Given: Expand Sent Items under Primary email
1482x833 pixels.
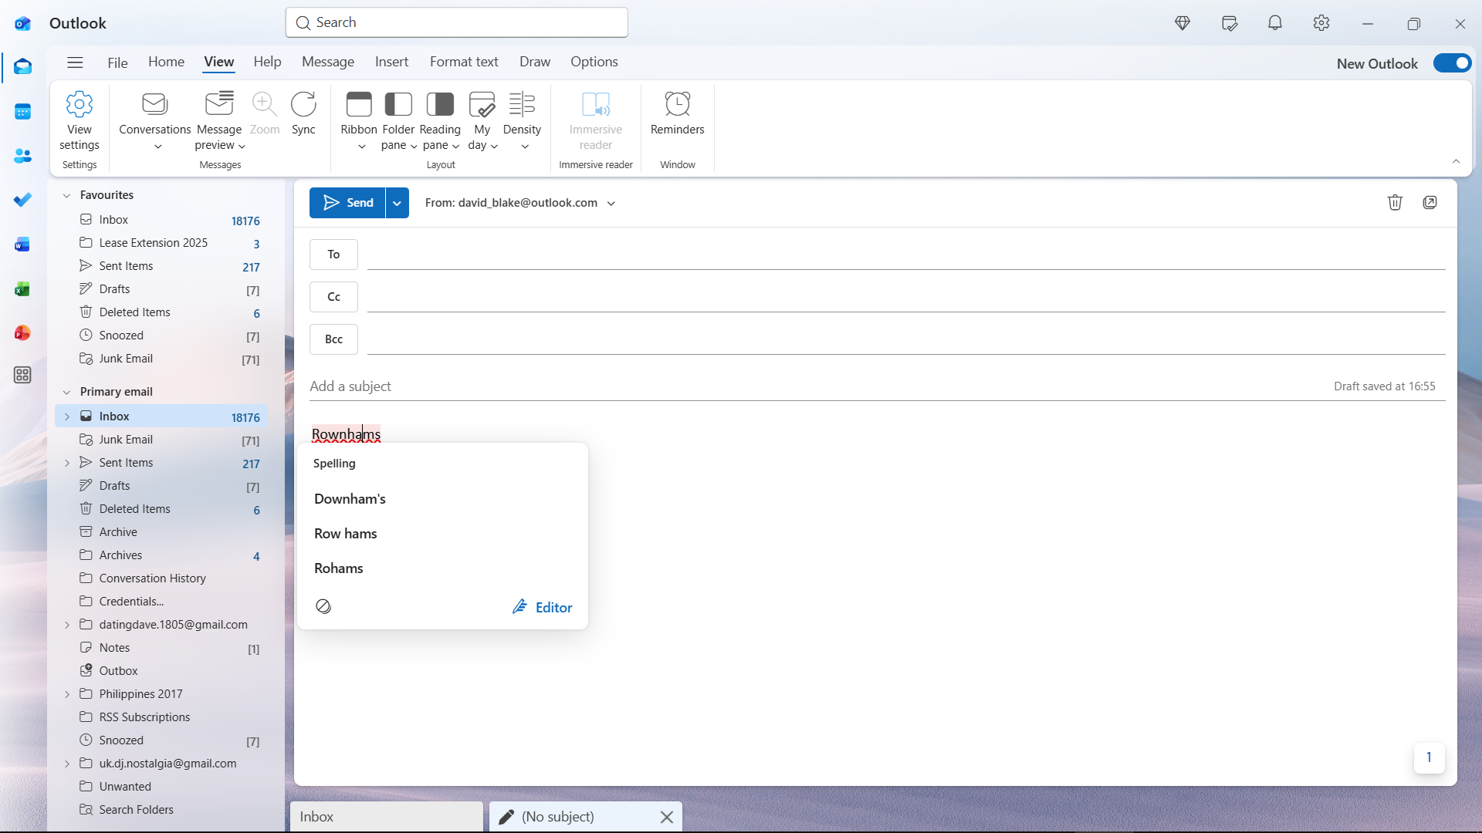Looking at the screenshot, I should point(67,463).
